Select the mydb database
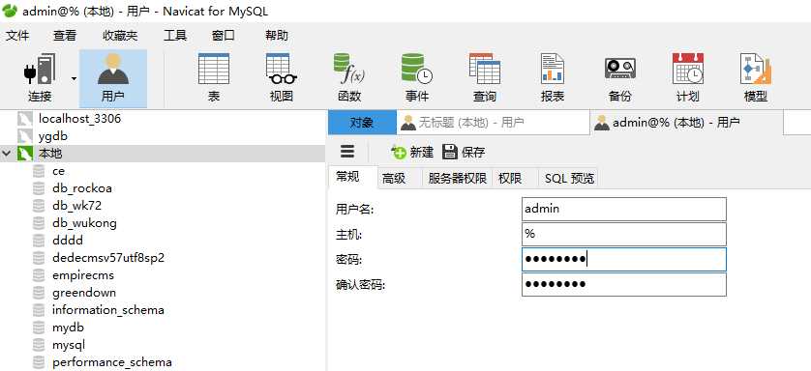This screenshot has height=371, width=811. [x=68, y=328]
